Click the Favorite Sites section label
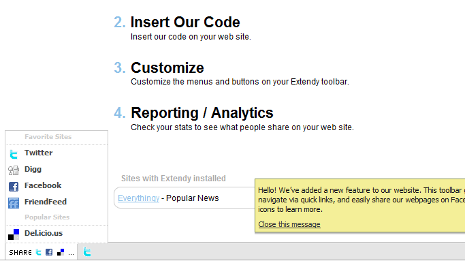Viewport: 465px width, 261px height. pyautogui.click(x=48, y=137)
